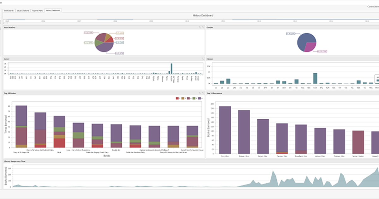Click rightmost header icon in Top 10 Books panel
Image resolution: width=379 pixels, height=199 pixels.
coord(203,93)
